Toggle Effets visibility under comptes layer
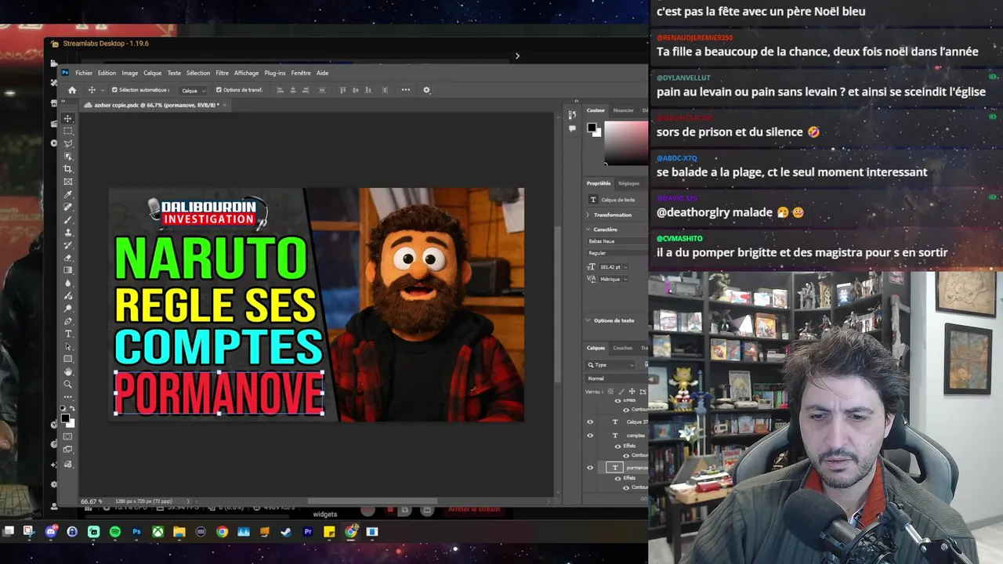 [617, 446]
